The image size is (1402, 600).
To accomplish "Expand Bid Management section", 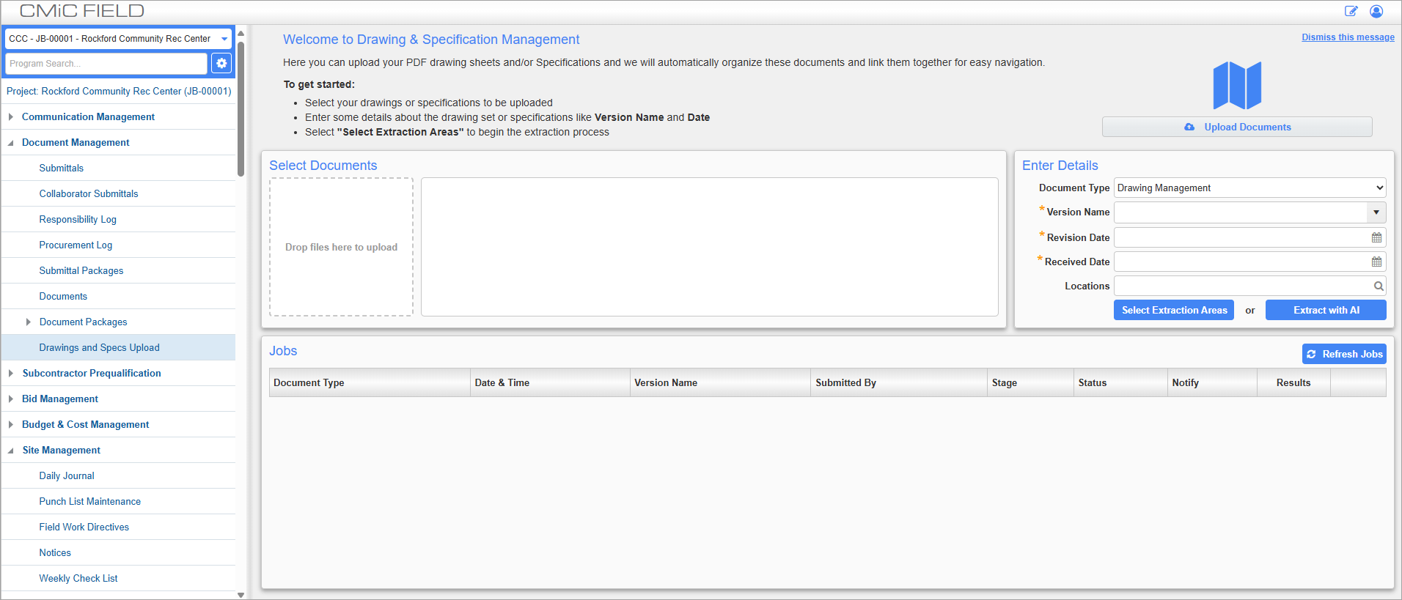I will click(11, 399).
